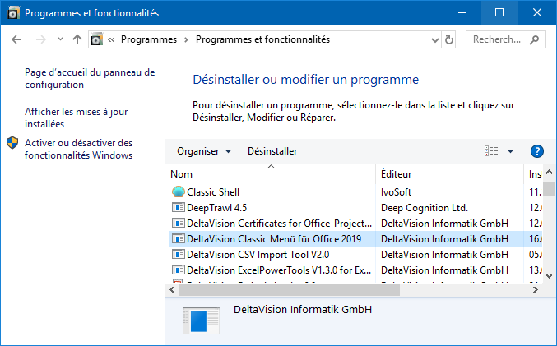
Task: Click the horizontal scrollbar left arrow
Action: coord(172,289)
